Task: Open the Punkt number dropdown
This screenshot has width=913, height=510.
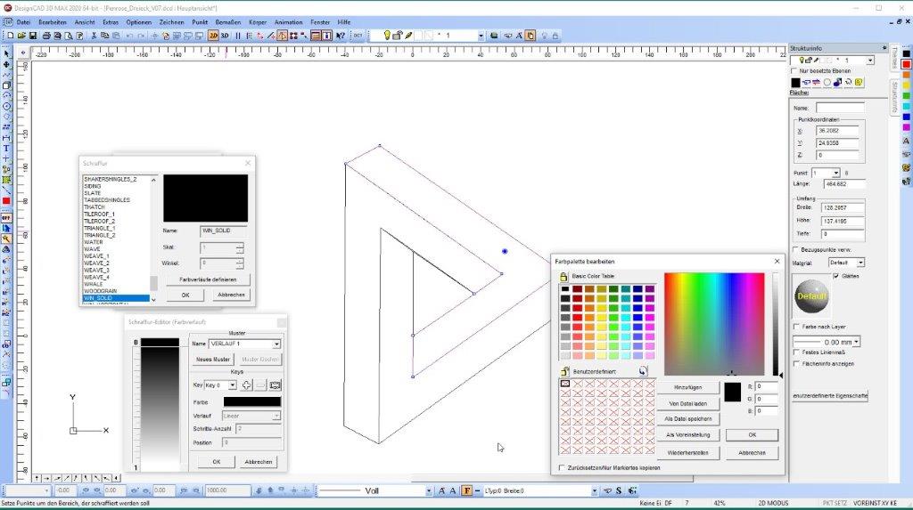Action: pos(835,174)
